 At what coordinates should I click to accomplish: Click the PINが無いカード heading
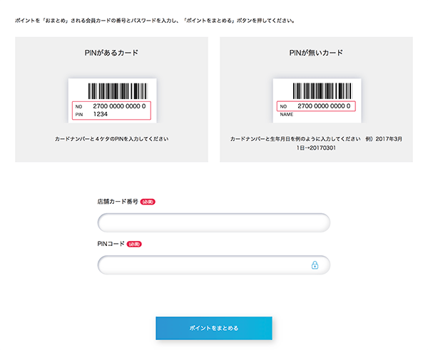pos(316,53)
